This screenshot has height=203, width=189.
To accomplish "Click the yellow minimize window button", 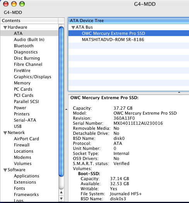I will click(14, 4).
